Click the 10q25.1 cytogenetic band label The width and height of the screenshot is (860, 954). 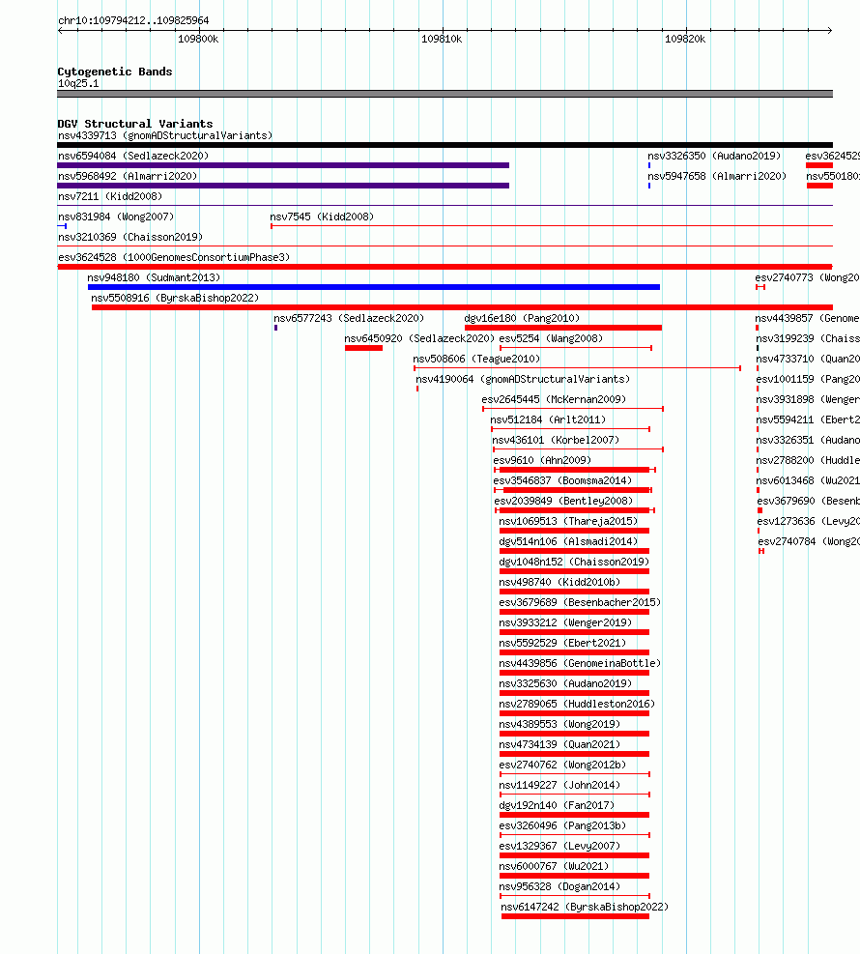point(78,83)
